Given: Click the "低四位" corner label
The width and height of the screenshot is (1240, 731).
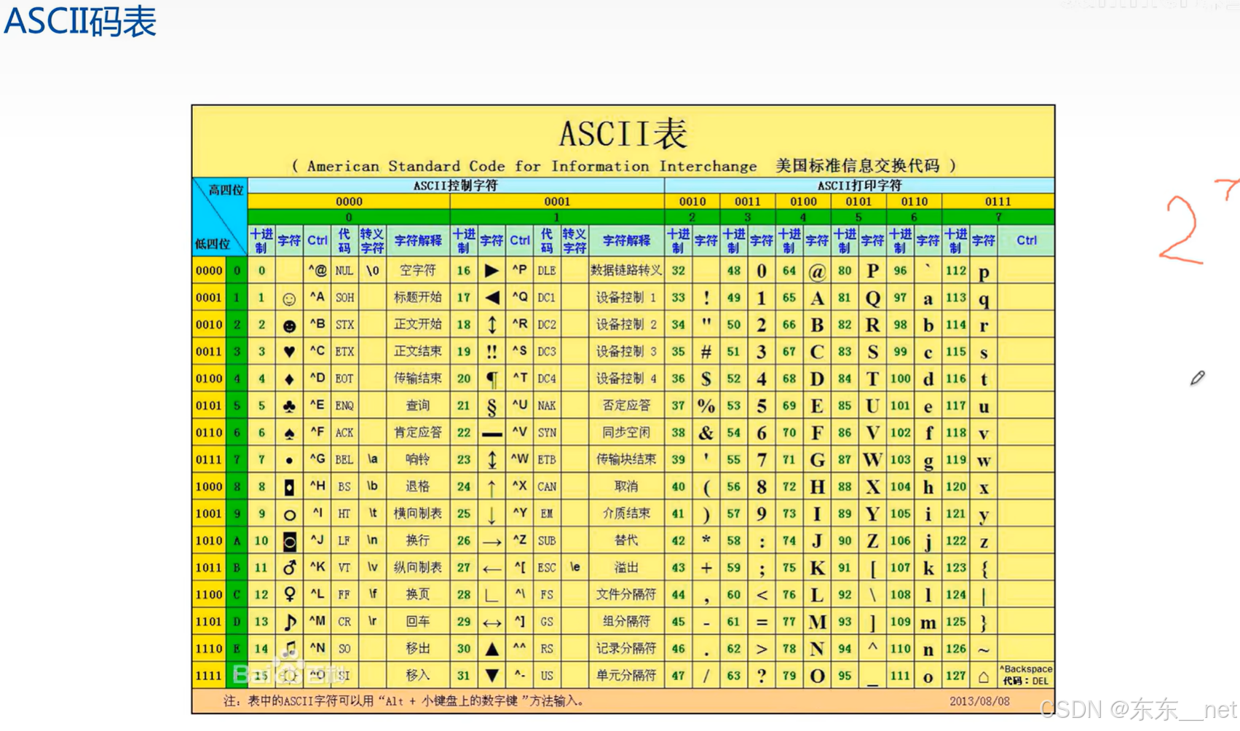Looking at the screenshot, I should pyautogui.click(x=212, y=244).
